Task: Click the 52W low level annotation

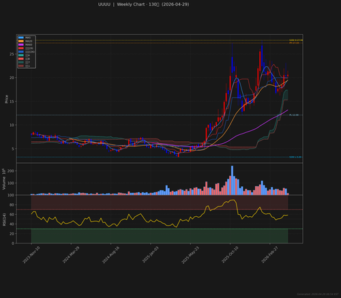Action: 295,157
